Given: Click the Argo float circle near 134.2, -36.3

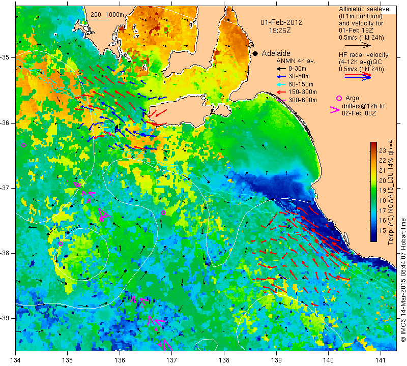Looking at the screenshot, I should (x=23, y=145).
